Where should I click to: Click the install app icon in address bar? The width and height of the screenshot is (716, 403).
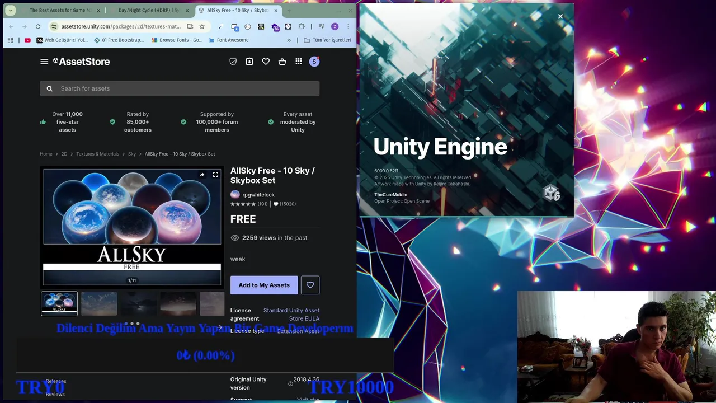190,26
